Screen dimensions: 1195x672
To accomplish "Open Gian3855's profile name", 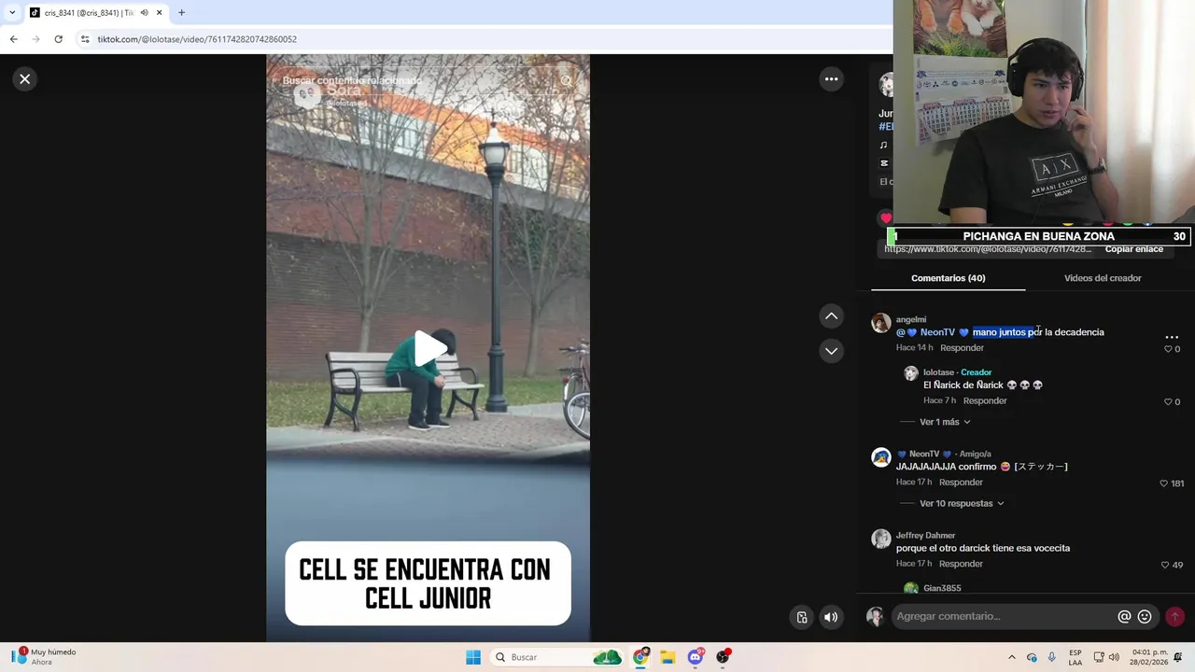I will (941, 589).
